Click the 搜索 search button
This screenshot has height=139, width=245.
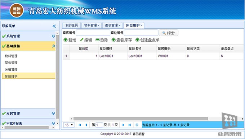coord(169,33)
